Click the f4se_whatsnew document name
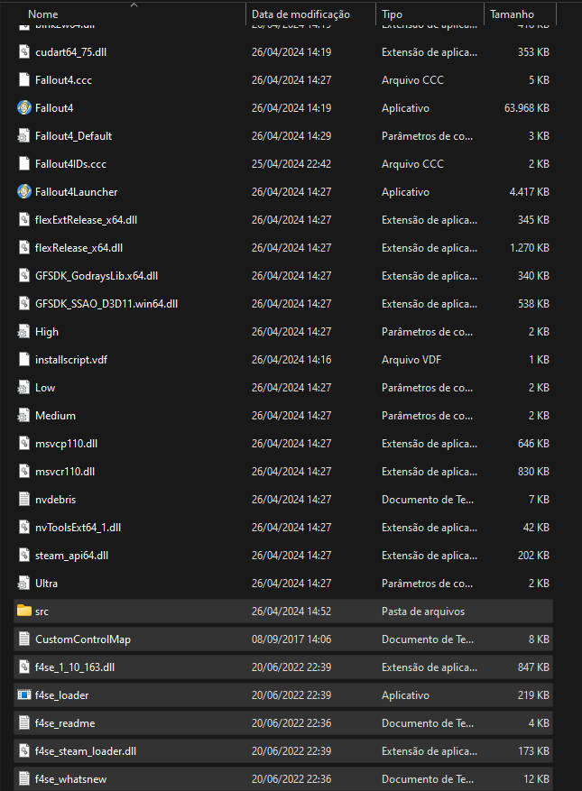Viewport: 582px width, 791px height. pos(70,779)
